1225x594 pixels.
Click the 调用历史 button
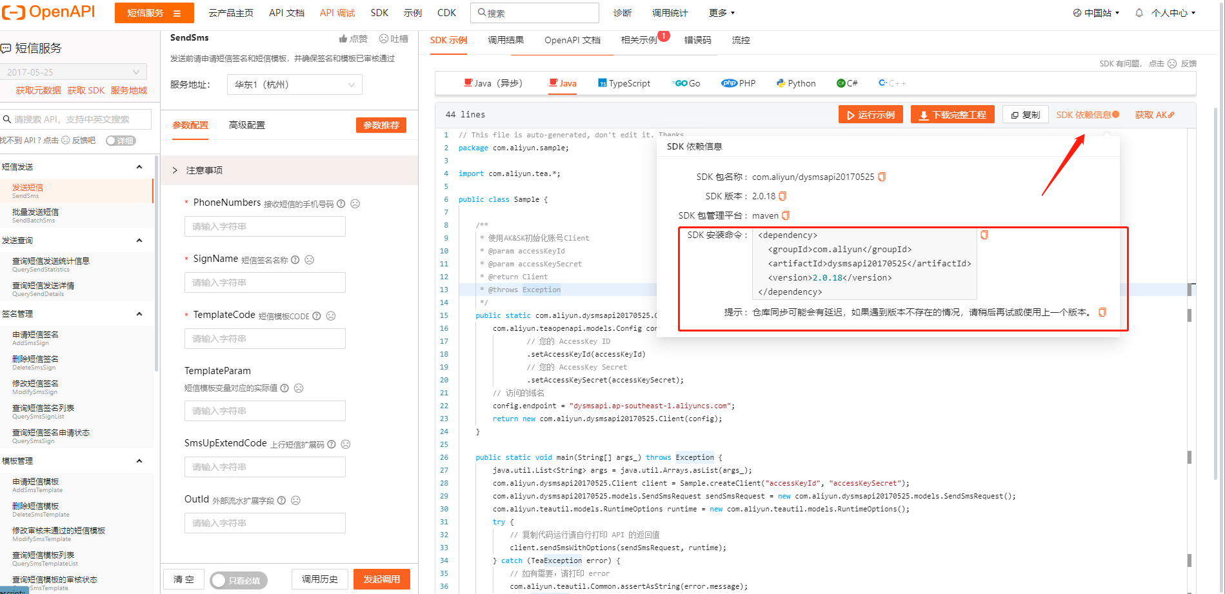point(320,579)
